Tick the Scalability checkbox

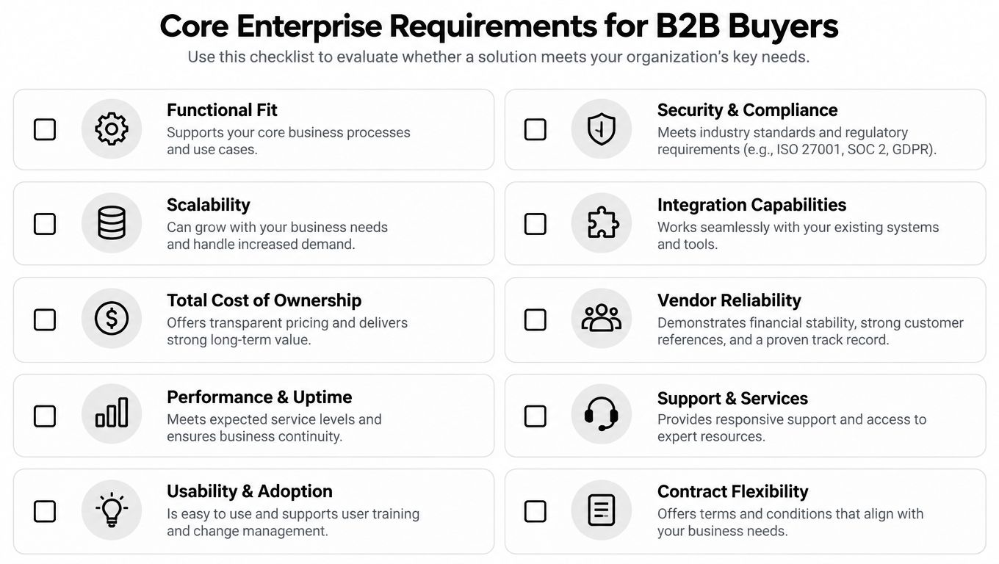45,223
